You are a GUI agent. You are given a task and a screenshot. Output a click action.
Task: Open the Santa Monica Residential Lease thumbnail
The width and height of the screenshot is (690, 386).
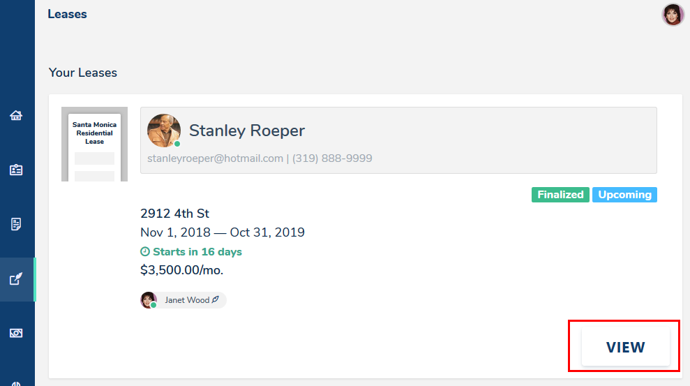tap(94, 144)
